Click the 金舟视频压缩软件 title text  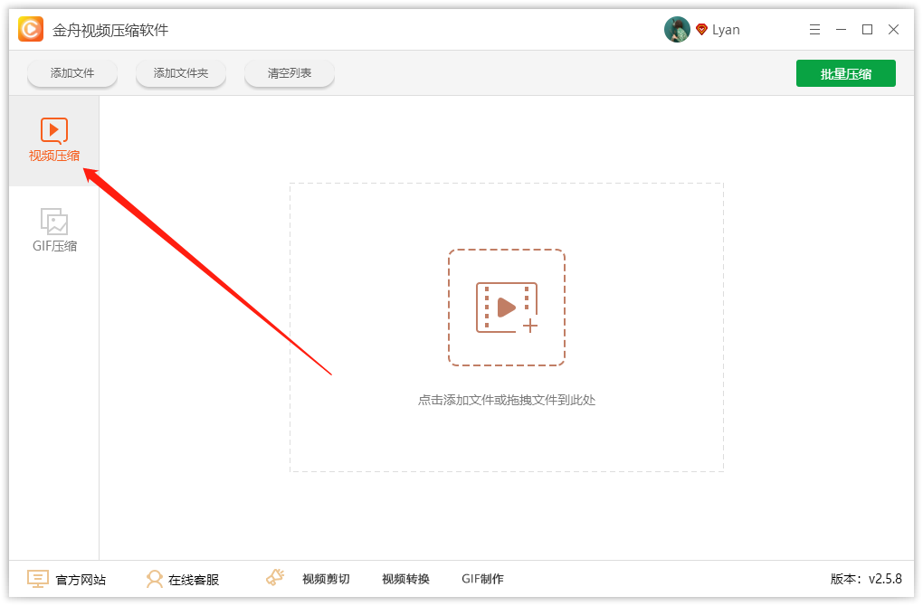(x=110, y=30)
